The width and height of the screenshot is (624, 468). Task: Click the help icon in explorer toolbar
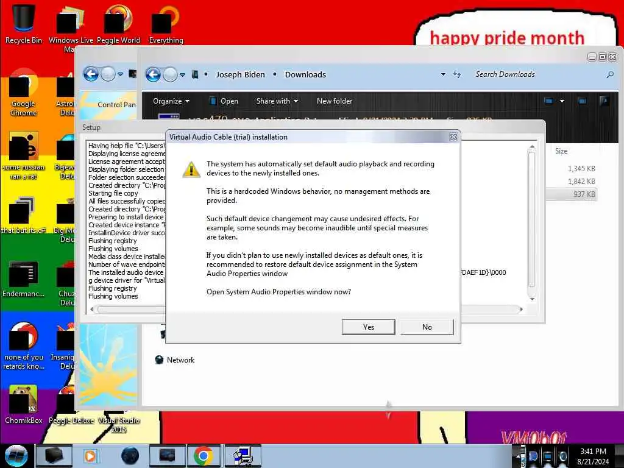[x=604, y=101]
